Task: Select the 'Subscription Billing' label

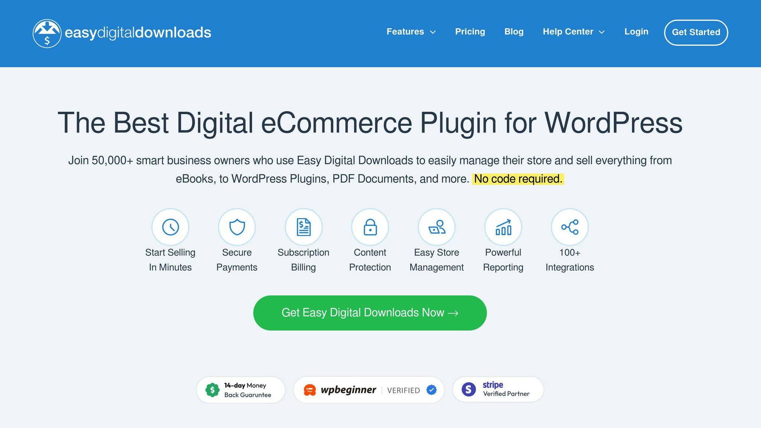Action: 304,260
